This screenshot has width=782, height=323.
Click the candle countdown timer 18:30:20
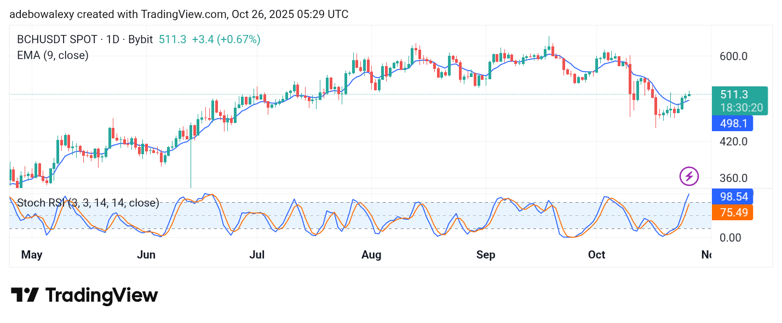point(741,108)
